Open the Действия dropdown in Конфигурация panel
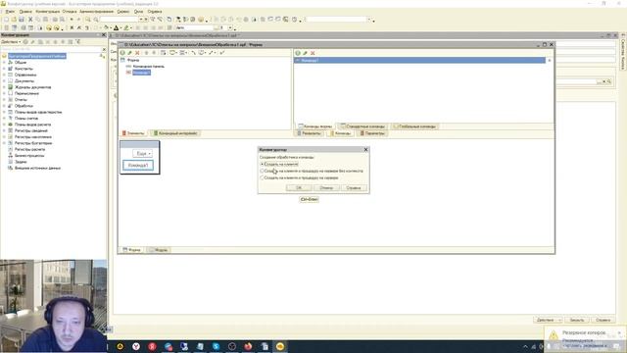 pyautogui.click(x=11, y=41)
